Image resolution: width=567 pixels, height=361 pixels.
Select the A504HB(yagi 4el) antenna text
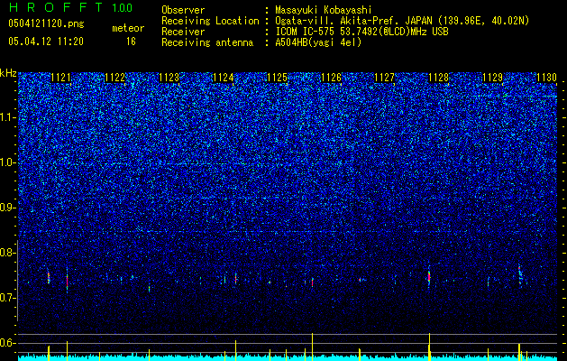pyautogui.click(x=318, y=42)
